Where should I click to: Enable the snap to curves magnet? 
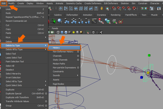(x=119, y=8)
